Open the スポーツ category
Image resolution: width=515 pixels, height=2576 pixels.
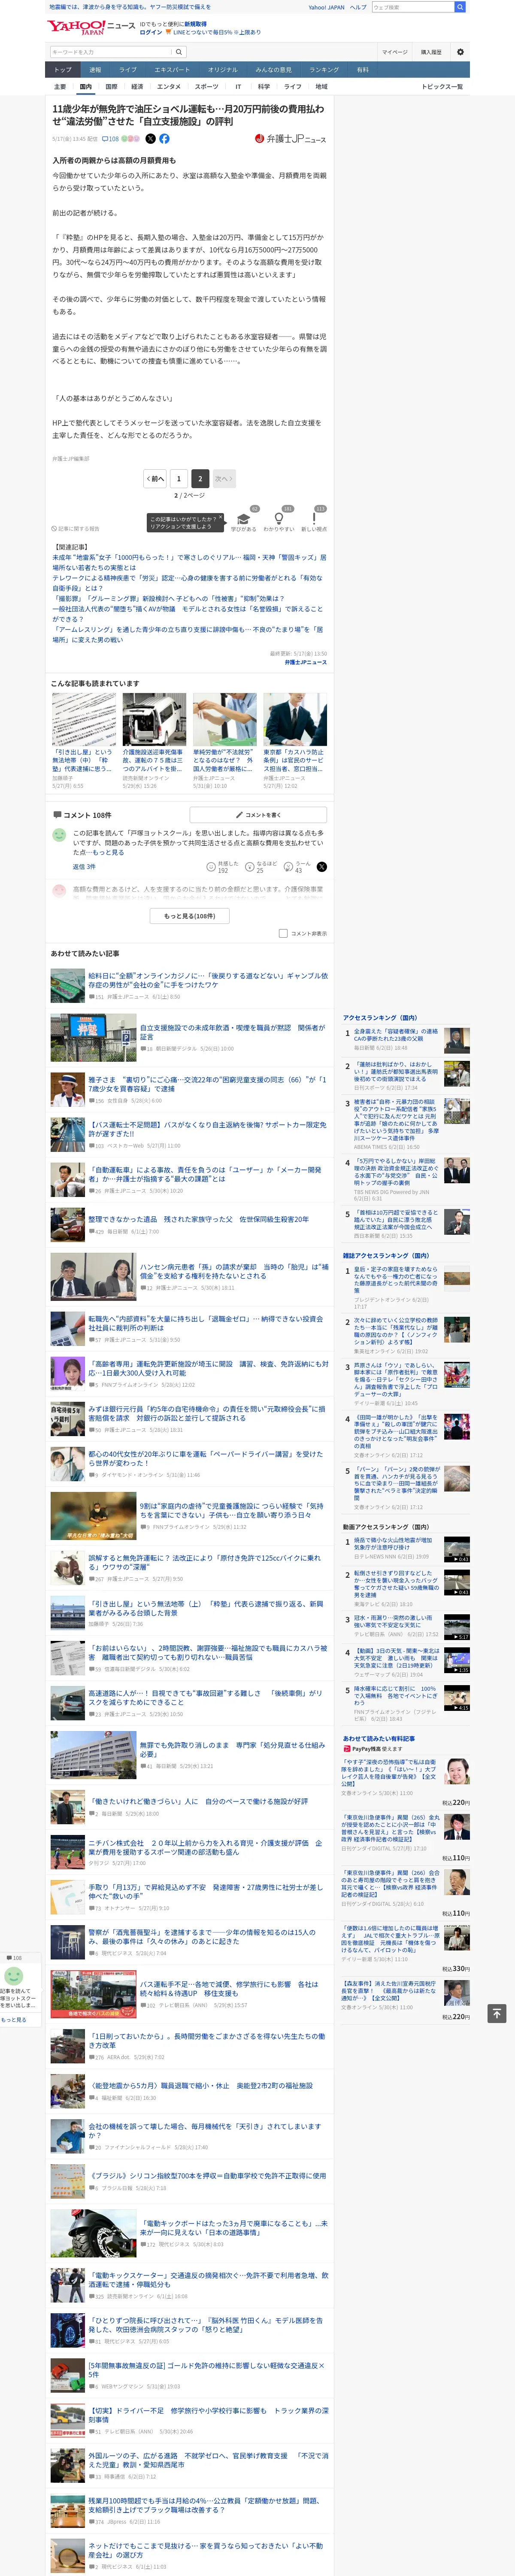pyautogui.click(x=206, y=87)
